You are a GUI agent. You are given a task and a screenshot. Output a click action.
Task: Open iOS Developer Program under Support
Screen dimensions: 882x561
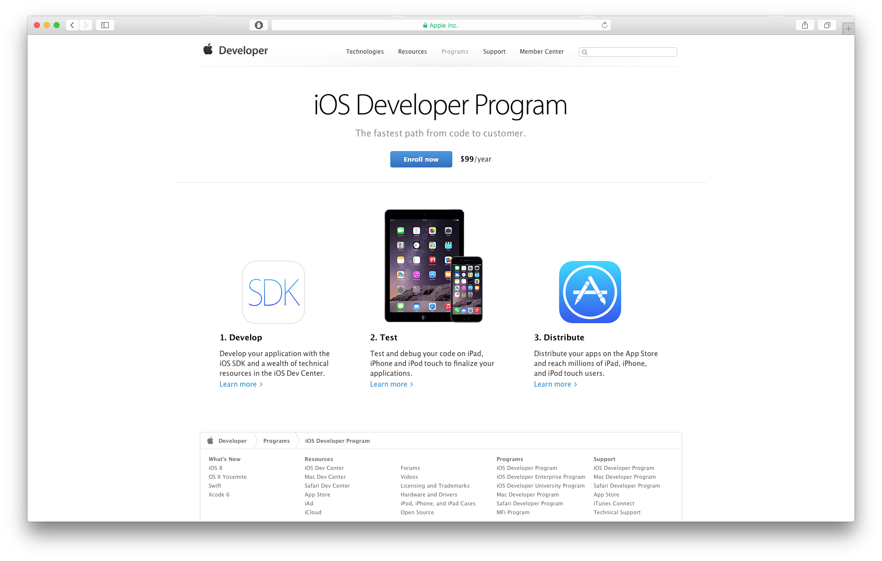pos(624,468)
